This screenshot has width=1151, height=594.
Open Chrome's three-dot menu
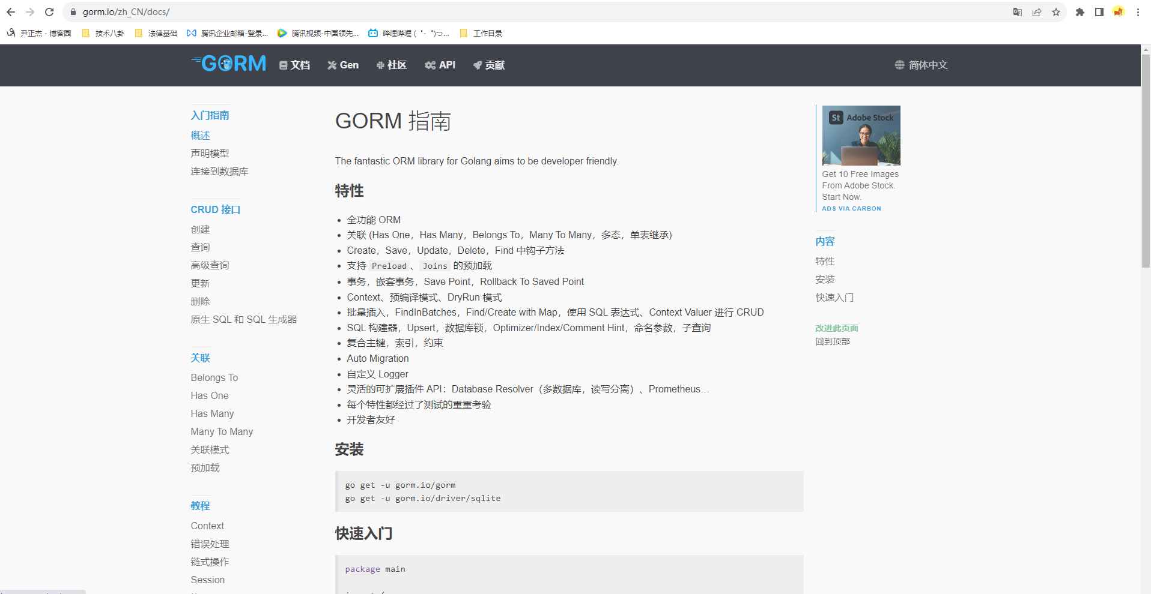coord(1137,11)
